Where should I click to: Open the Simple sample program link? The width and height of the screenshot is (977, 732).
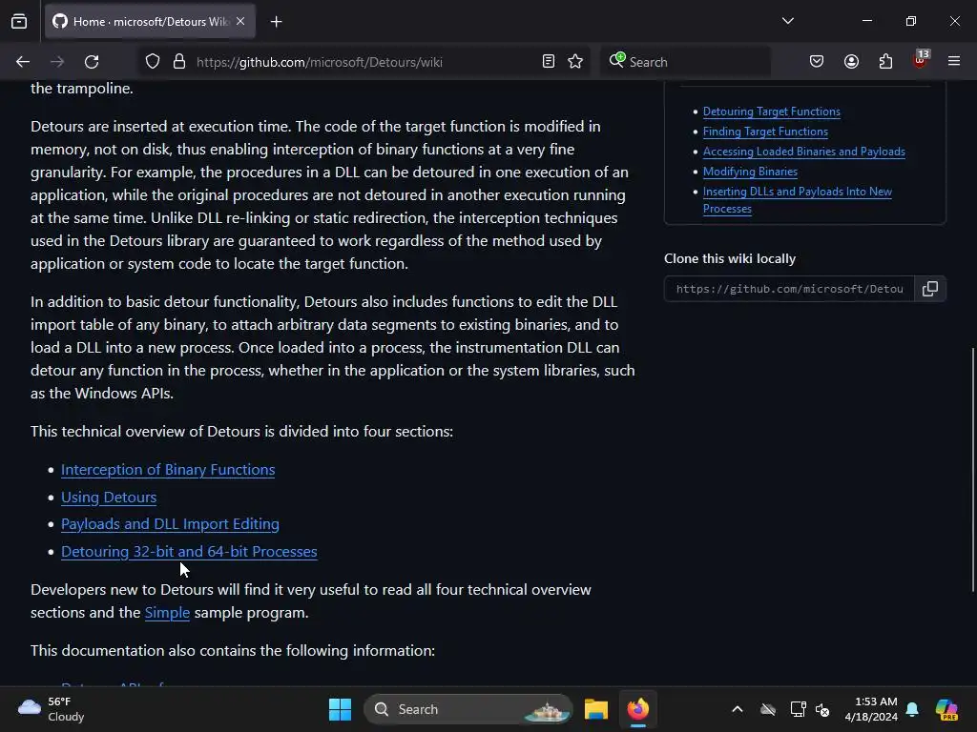(x=167, y=613)
